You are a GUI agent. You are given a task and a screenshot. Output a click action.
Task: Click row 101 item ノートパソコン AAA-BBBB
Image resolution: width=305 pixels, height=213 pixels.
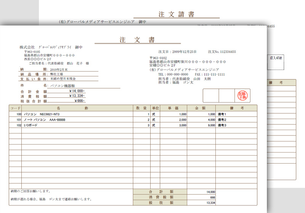(45, 119)
